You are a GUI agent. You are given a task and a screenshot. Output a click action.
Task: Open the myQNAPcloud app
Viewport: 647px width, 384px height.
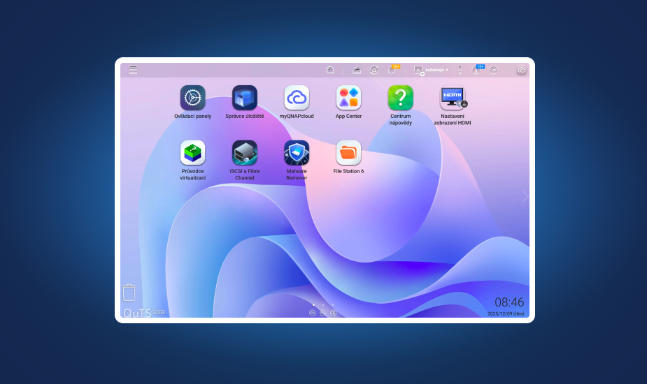click(297, 98)
